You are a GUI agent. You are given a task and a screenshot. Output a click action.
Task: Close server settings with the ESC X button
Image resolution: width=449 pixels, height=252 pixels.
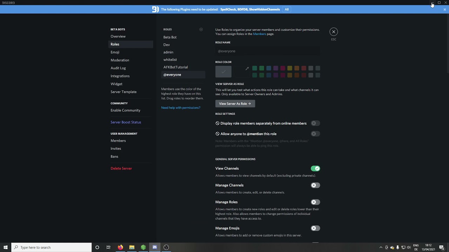334,32
